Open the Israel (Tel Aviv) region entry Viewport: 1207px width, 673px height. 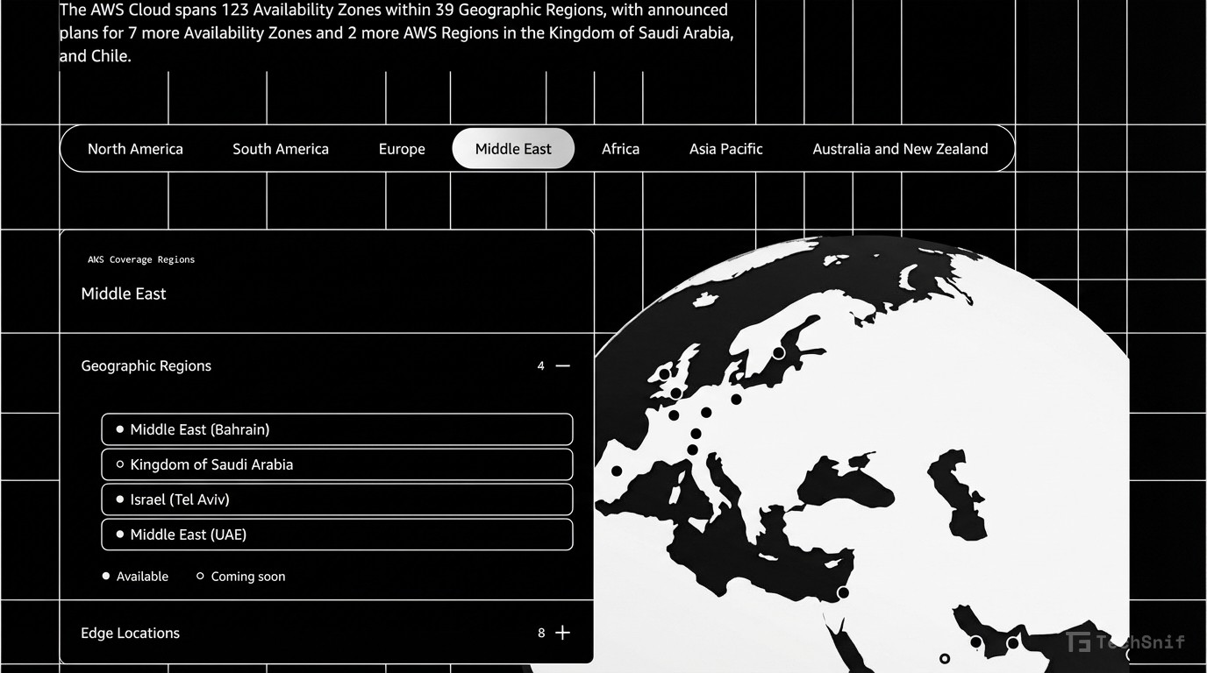(337, 499)
